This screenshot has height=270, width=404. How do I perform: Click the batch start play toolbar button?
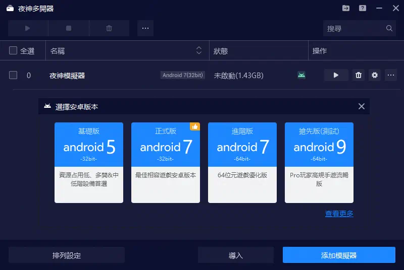[28, 28]
